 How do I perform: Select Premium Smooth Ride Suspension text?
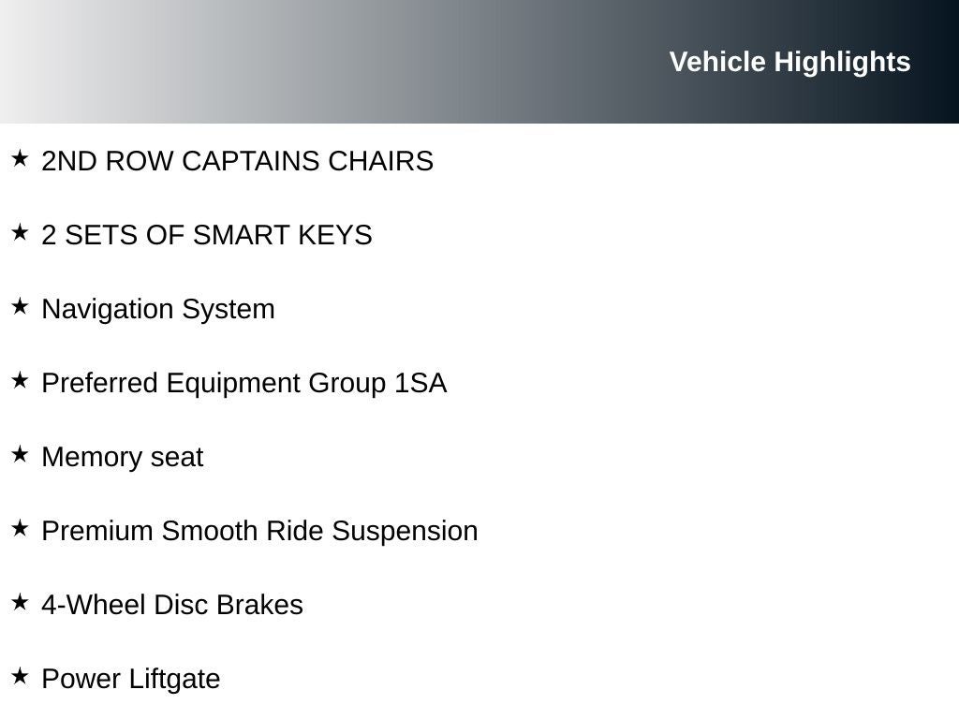259,532
